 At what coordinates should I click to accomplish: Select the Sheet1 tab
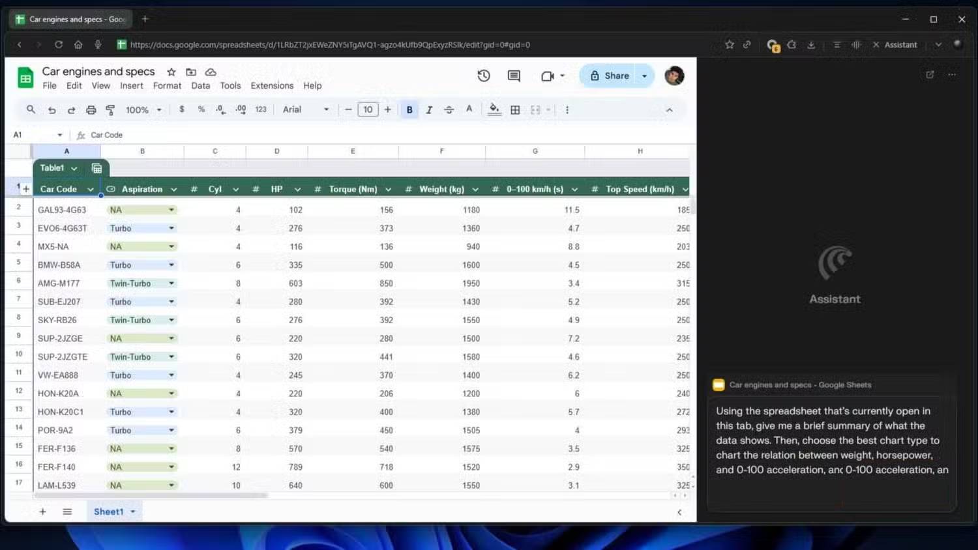click(108, 512)
